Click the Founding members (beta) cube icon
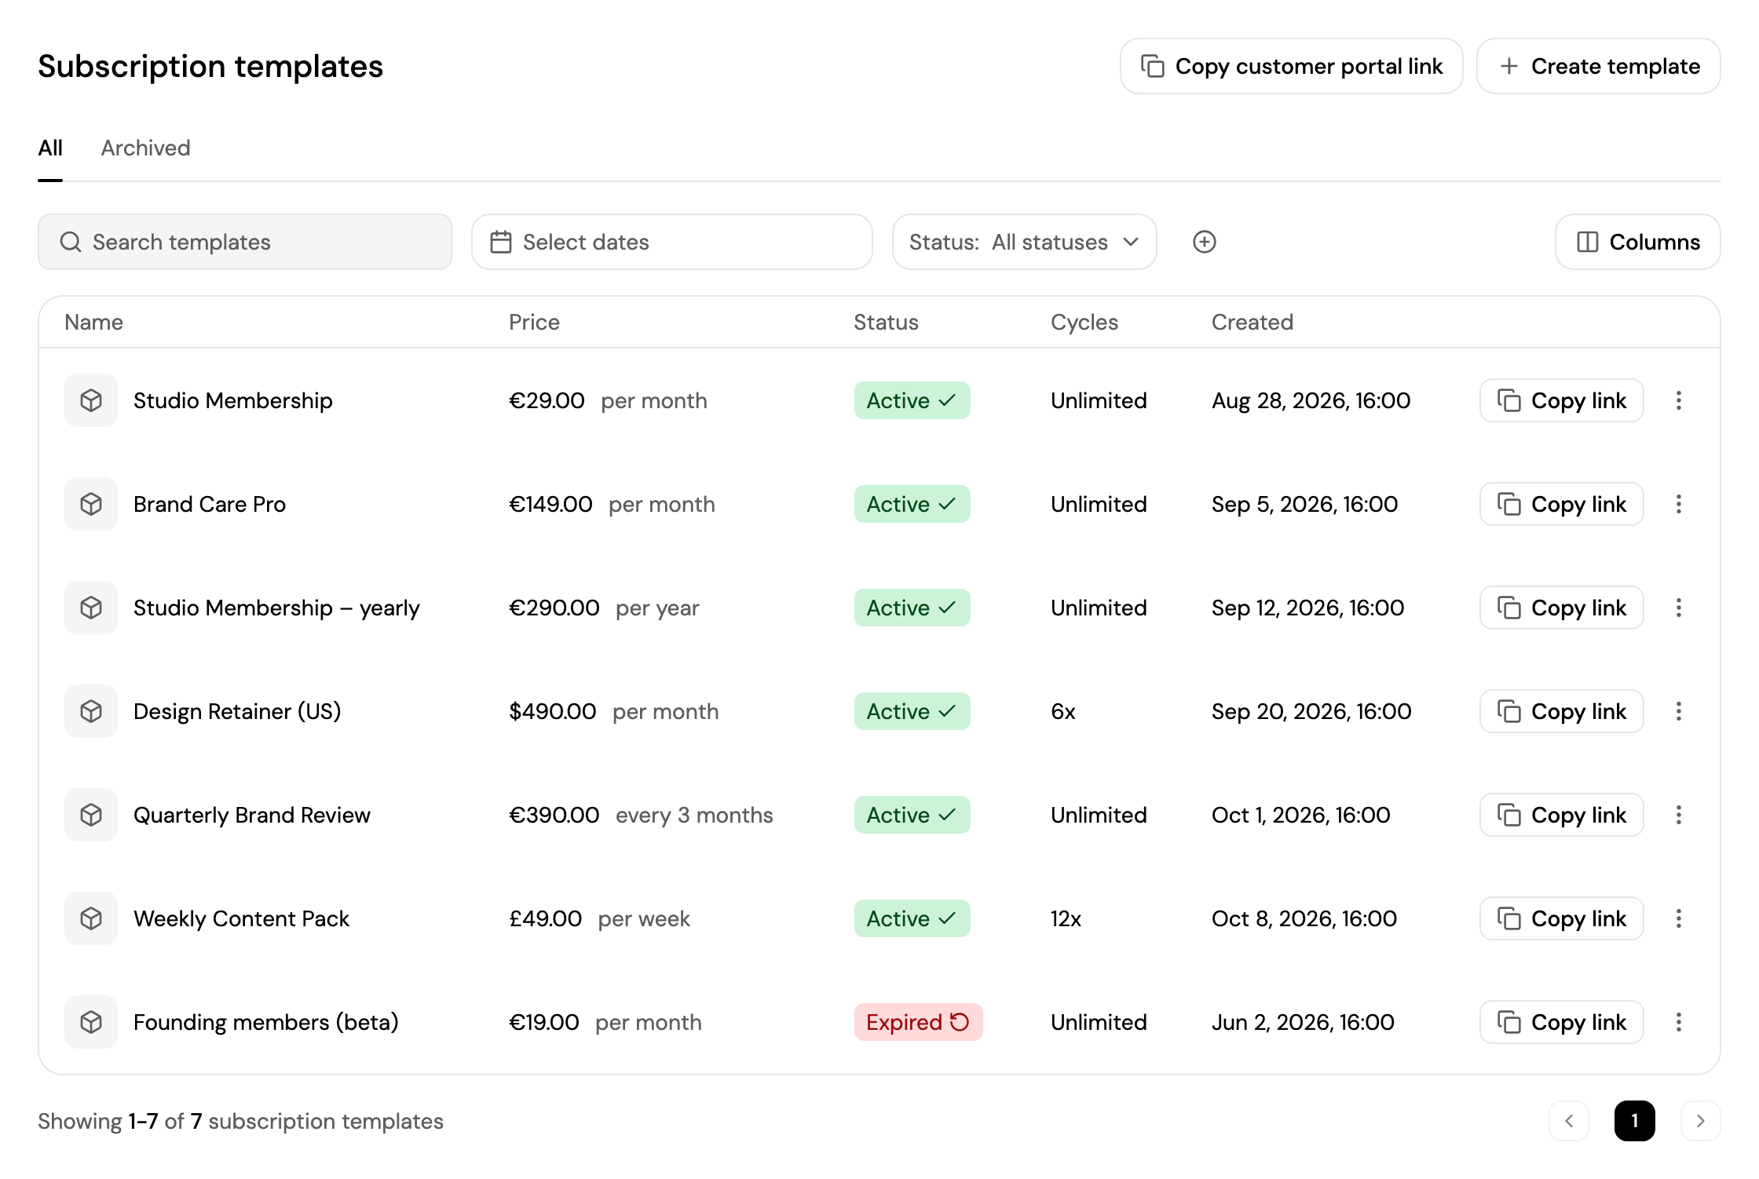Image resolution: width=1759 pixels, height=1179 pixels. pyautogui.click(x=91, y=1022)
